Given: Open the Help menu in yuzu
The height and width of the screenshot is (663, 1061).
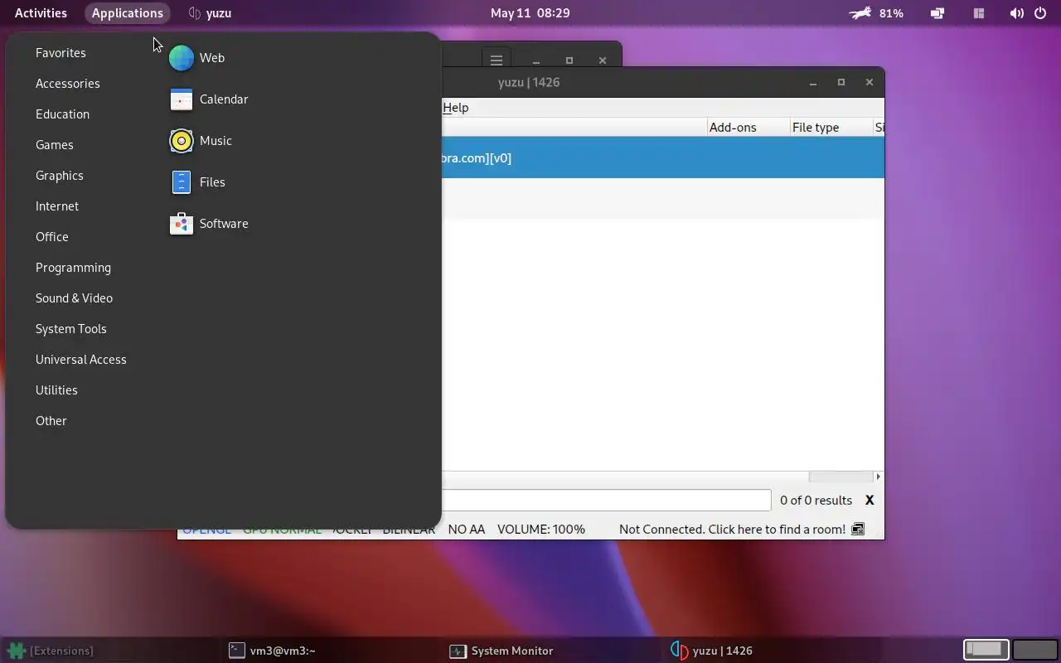Looking at the screenshot, I should click(x=455, y=108).
